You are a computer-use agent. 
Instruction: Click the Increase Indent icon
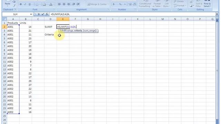click(78, 4)
